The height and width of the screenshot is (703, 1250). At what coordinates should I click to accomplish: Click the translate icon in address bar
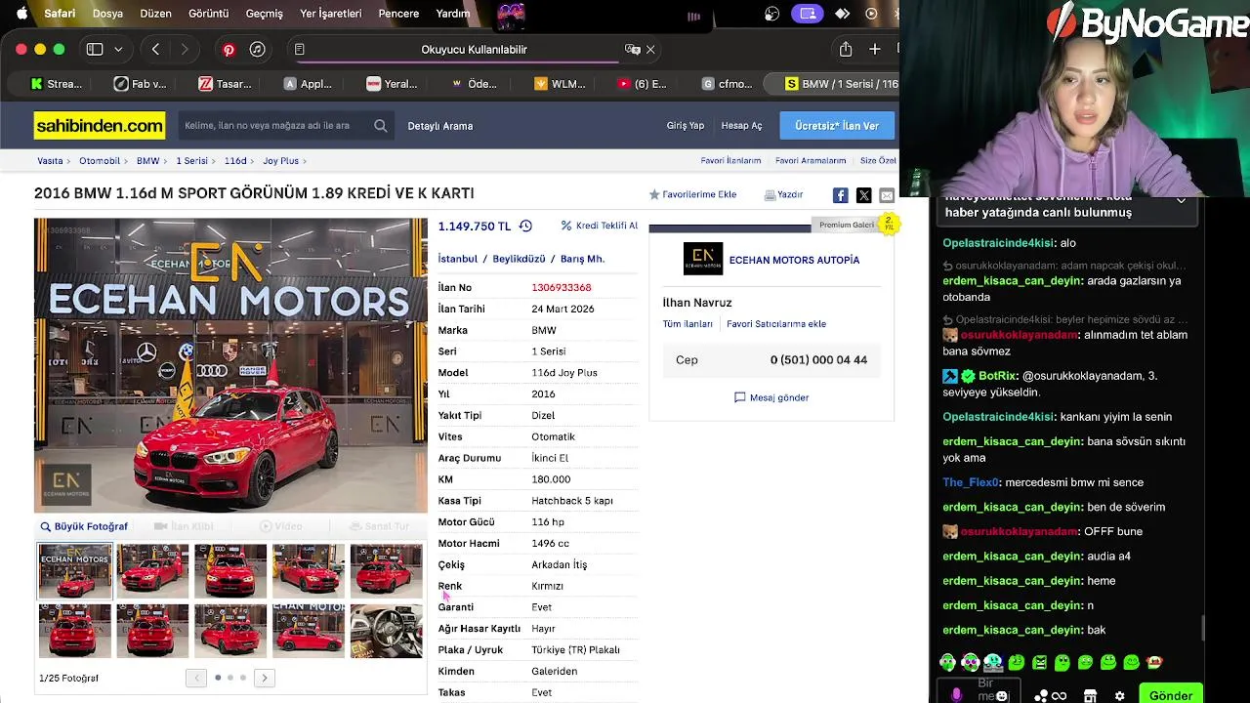(x=632, y=49)
